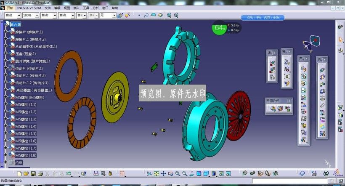This screenshot has width=345, height=186.
Task: Click the 3D compass in the viewport
Action: pyautogui.click(x=311, y=43)
